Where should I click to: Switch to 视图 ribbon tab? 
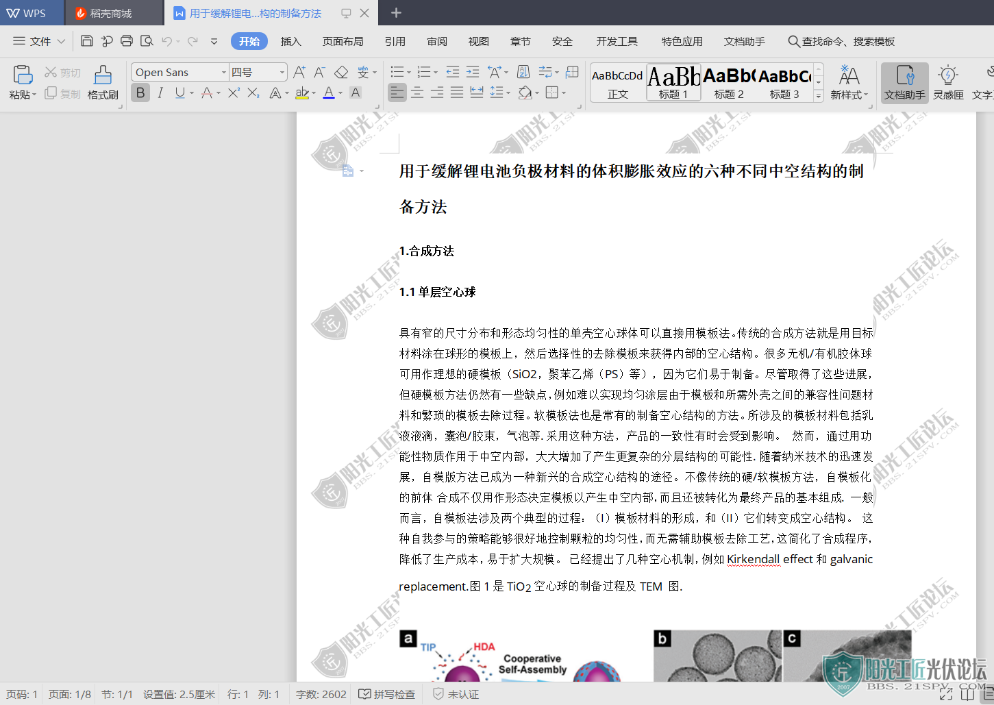pyautogui.click(x=479, y=41)
